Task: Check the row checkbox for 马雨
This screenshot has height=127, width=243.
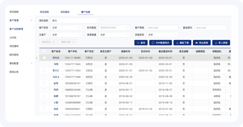Action: pos(44,64)
